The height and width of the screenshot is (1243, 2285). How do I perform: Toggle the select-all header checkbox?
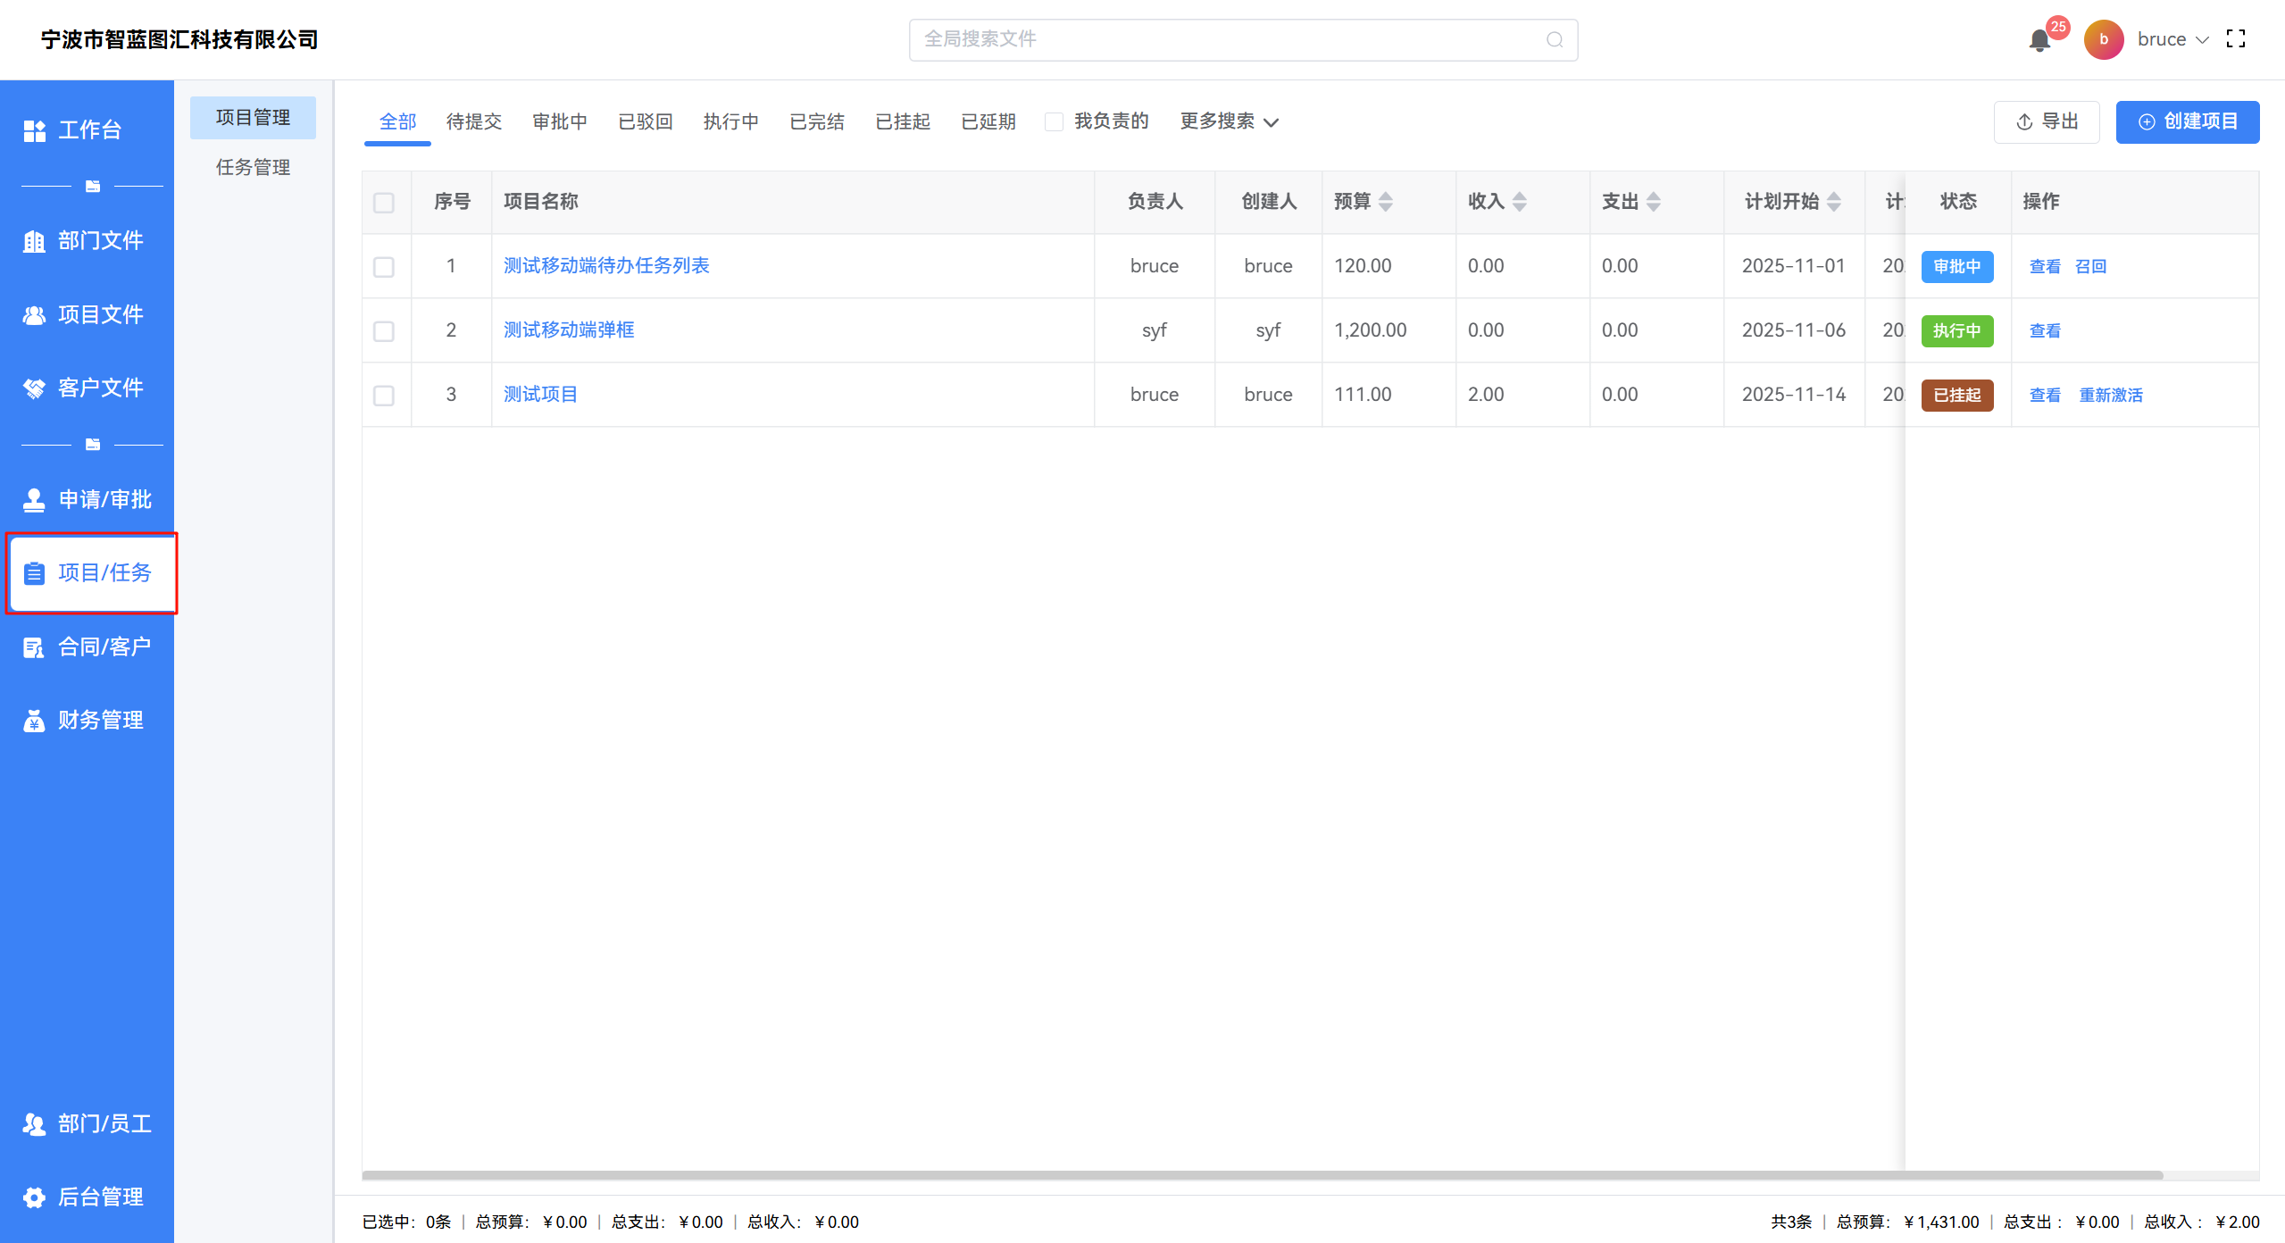click(x=384, y=203)
